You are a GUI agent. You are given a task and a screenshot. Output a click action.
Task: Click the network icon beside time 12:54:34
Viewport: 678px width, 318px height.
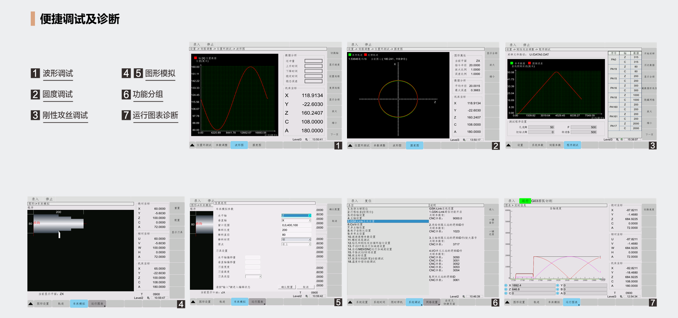click(x=622, y=297)
